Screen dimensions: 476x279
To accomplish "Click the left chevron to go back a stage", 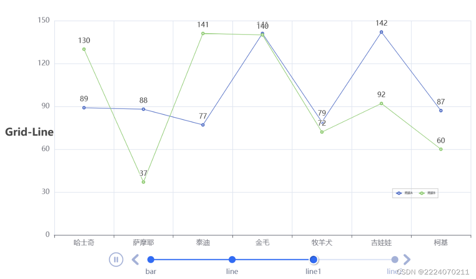I will click(x=135, y=259).
